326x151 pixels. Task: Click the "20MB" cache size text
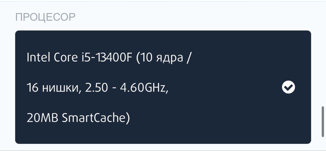pos(42,117)
